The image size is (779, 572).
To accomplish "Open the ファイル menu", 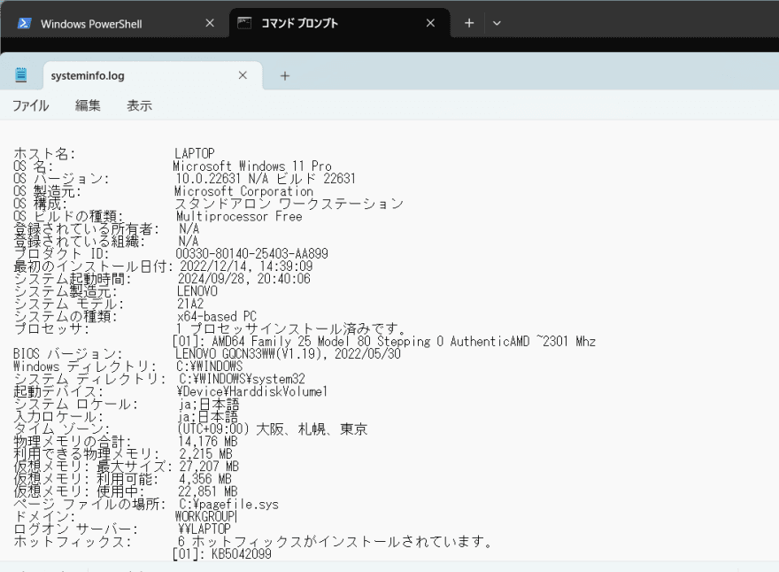I will click(30, 106).
